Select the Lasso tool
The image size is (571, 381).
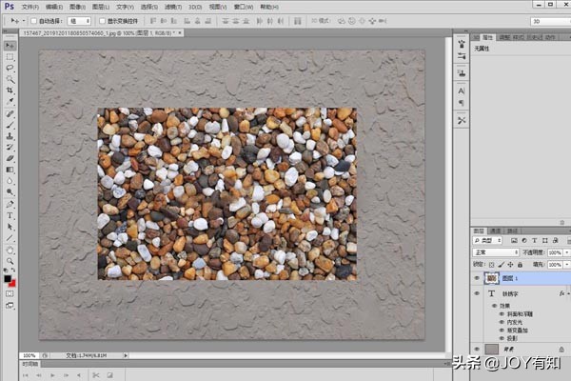(x=10, y=68)
